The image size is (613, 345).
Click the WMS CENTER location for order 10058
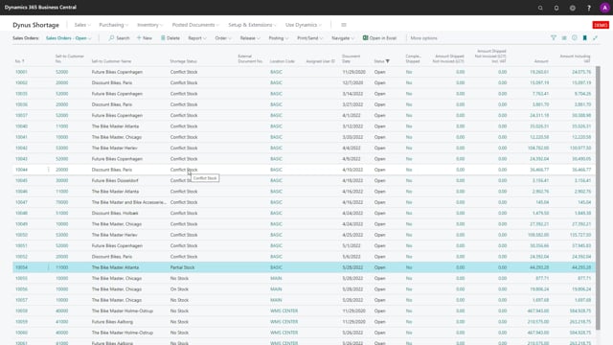[x=284, y=310]
